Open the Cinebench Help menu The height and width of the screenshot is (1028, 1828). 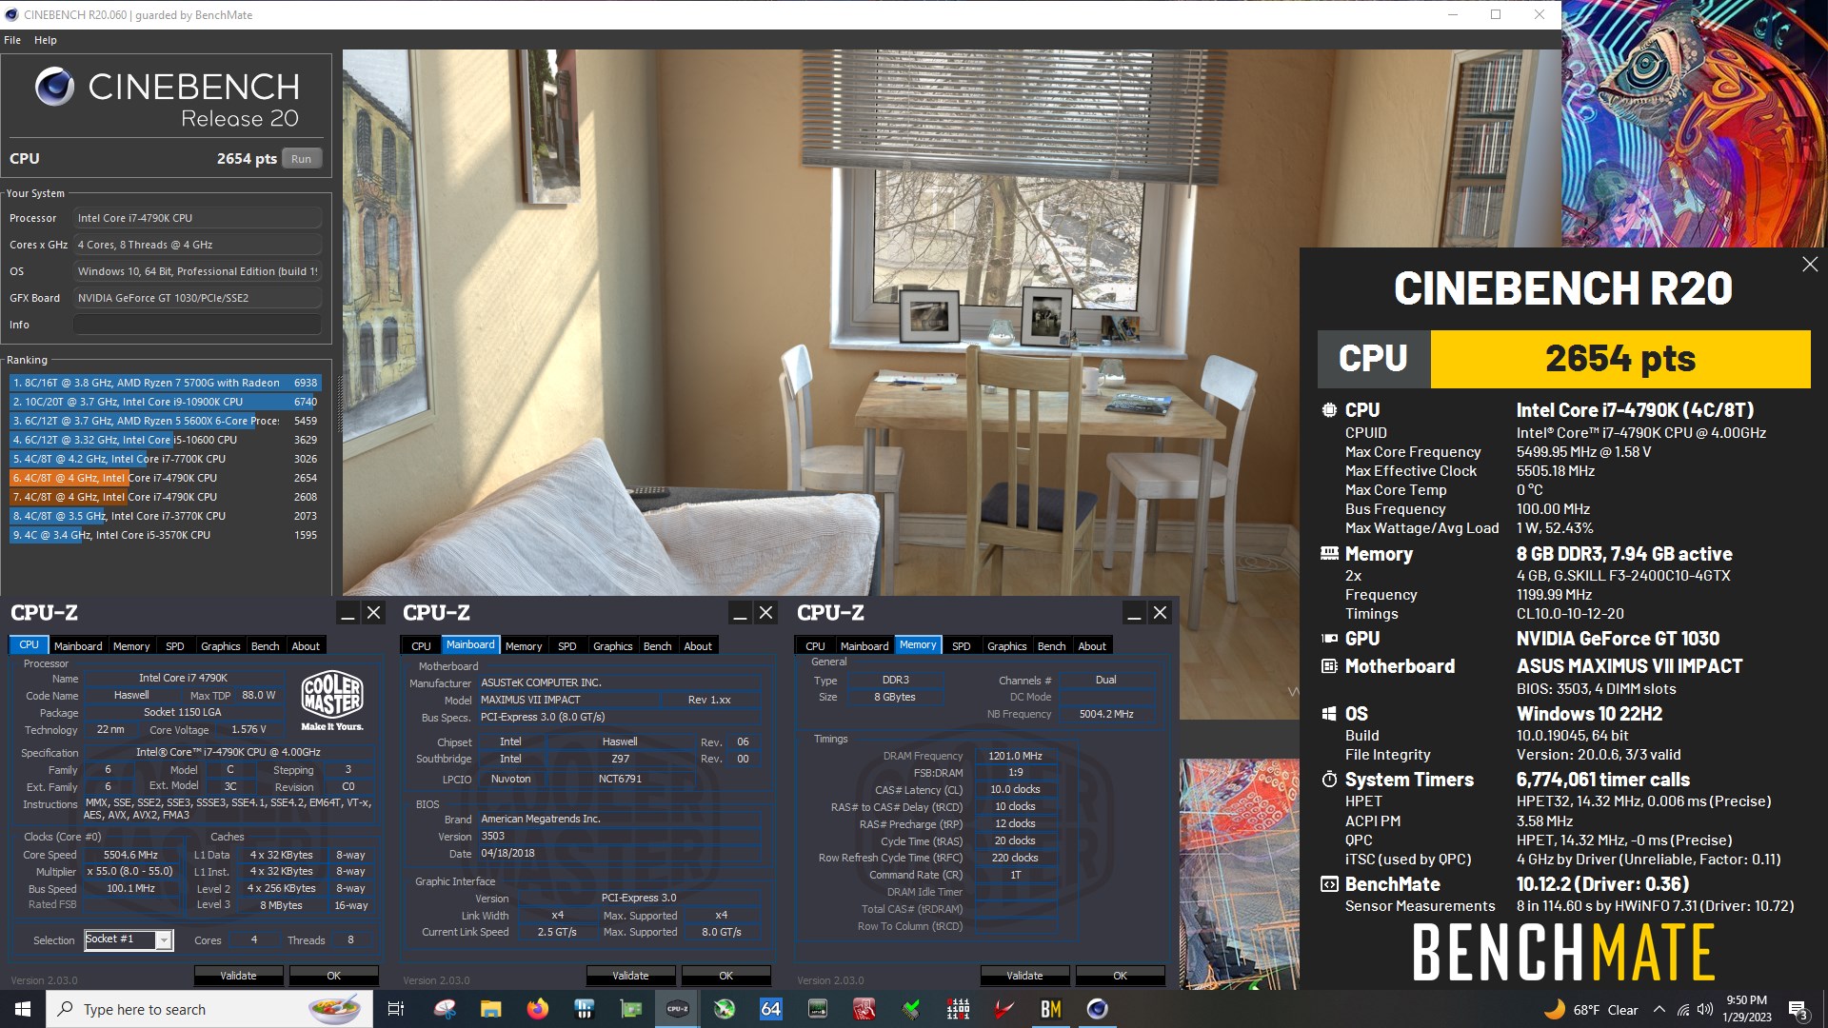point(46,40)
